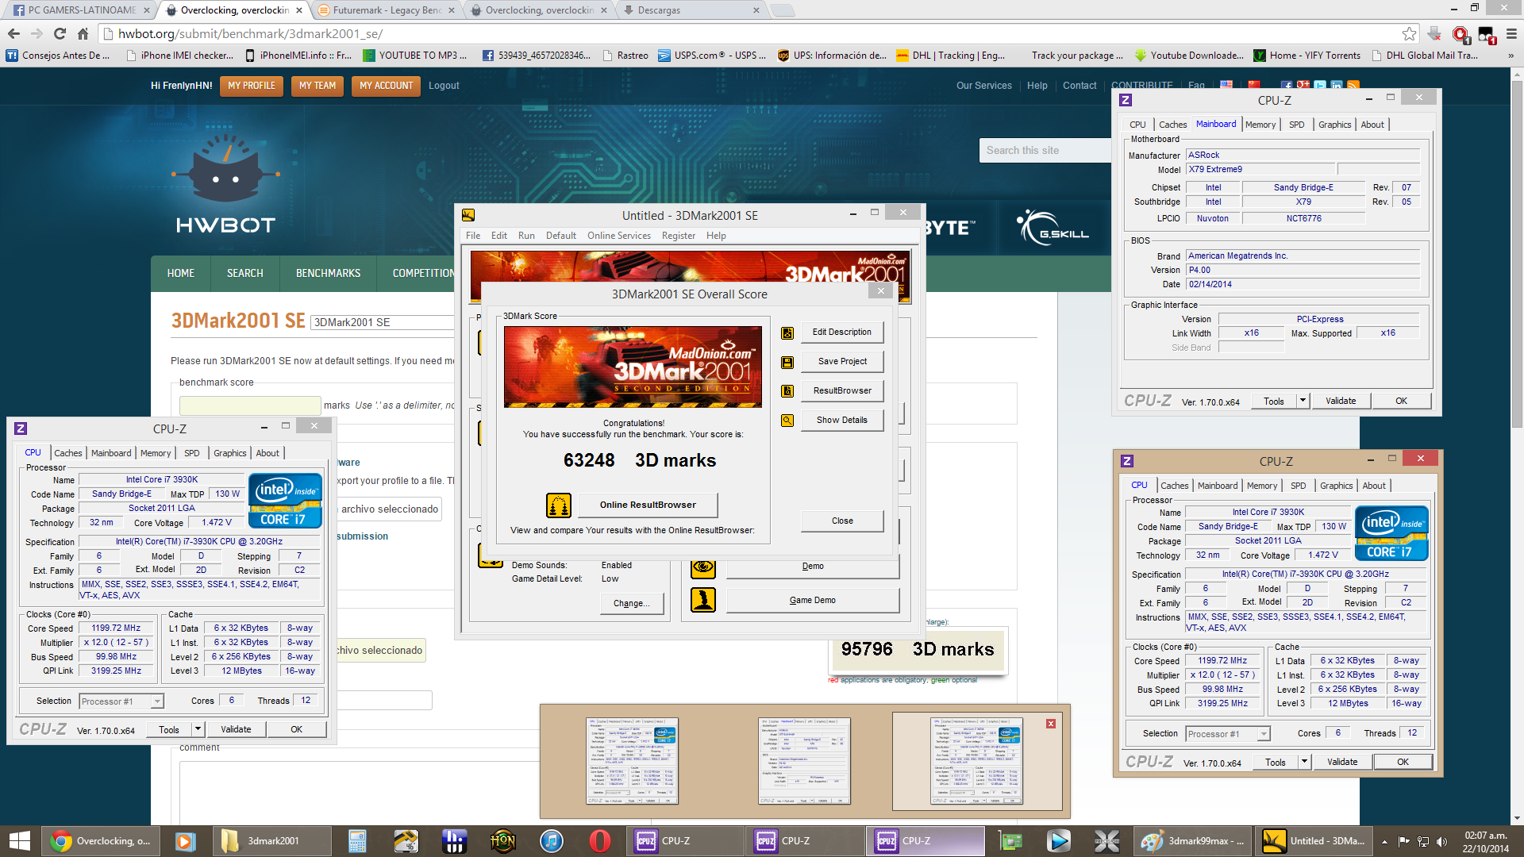Click the HoN game taskbar icon
Screen dimensions: 1524x857
point(502,840)
